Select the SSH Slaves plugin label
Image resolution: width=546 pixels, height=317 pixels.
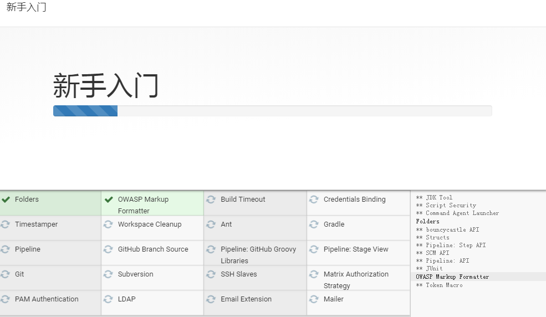pyautogui.click(x=238, y=274)
